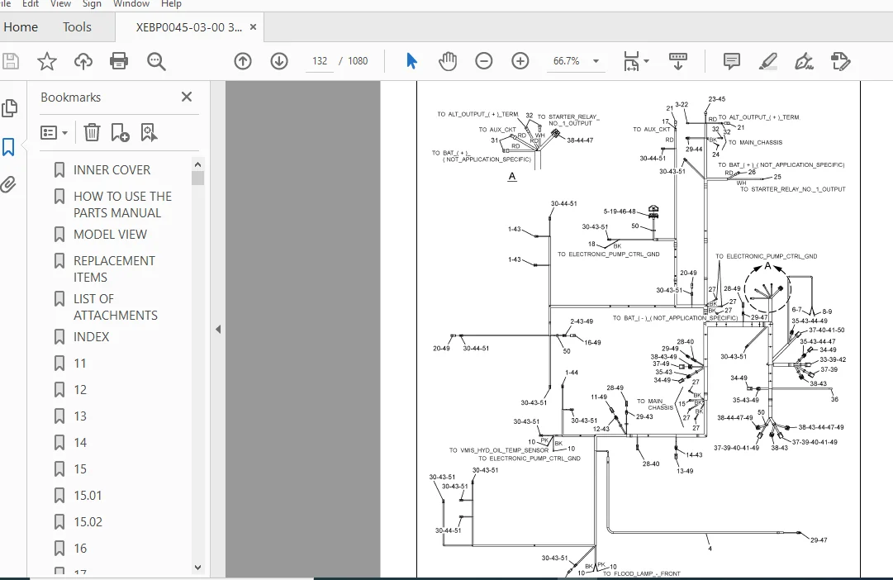Open the Sign menu
Screen dimensions: 893x580
tap(92, 4)
